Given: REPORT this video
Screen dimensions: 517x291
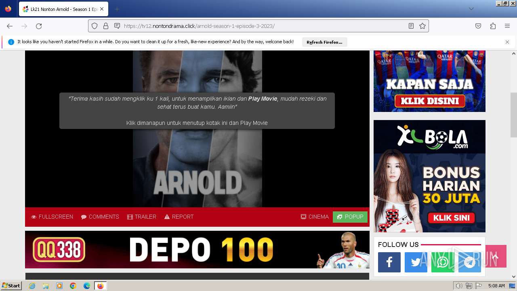Looking at the screenshot, I should pyautogui.click(x=179, y=217).
